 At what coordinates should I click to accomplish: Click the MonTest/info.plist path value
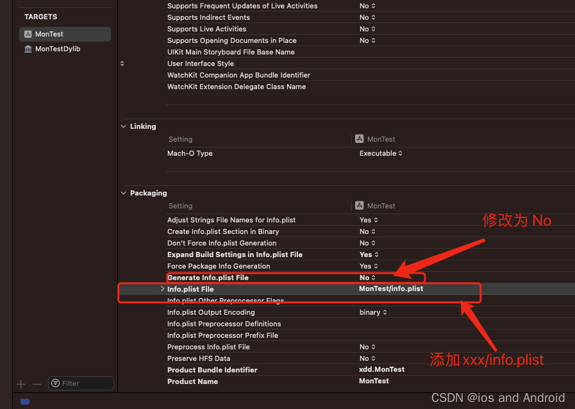(x=391, y=289)
